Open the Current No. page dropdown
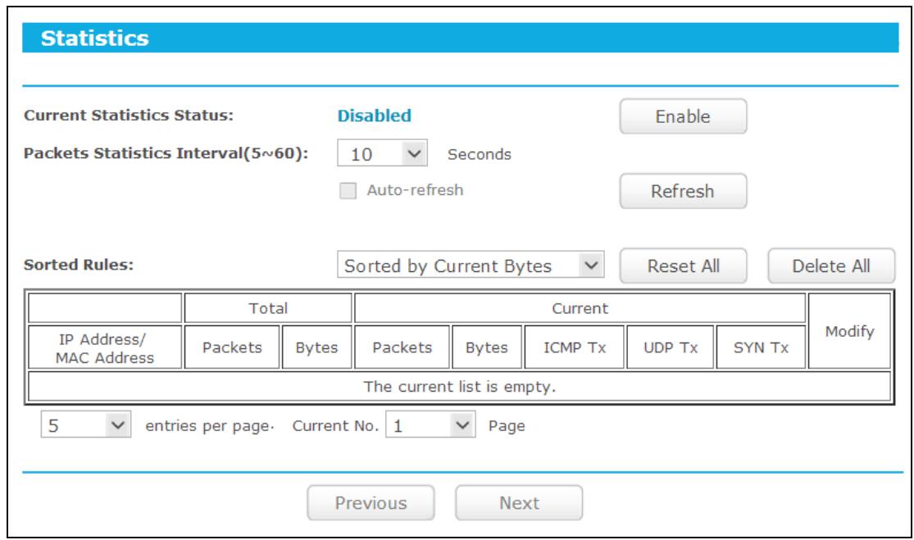 click(430, 425)
